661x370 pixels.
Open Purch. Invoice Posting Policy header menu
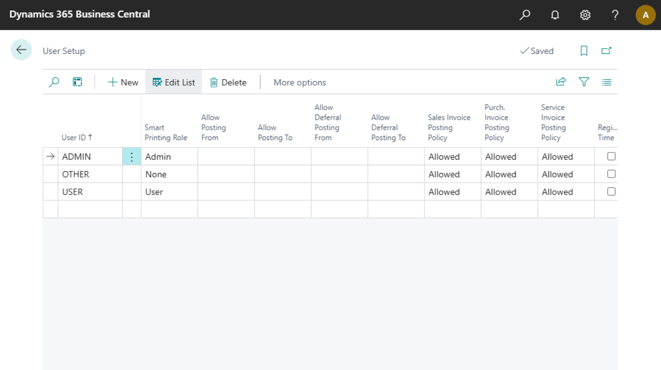[497, 122]
